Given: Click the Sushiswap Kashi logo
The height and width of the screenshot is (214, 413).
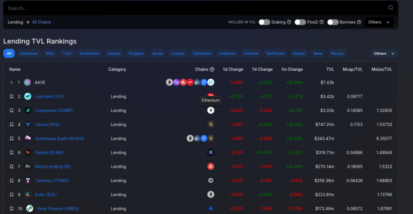Looking at the screenshot, I should [x=28, y=139].
